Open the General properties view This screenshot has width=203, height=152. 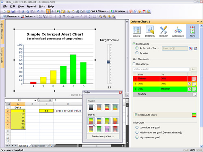click(136, 31)
